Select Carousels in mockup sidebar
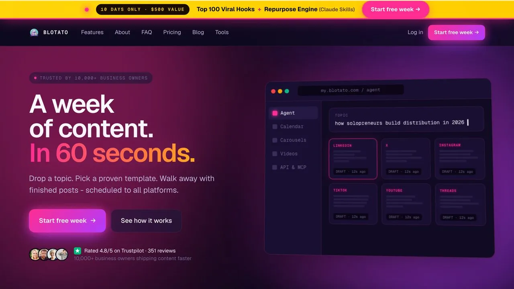This screenshot has height=289, width=514. (293, 140)
